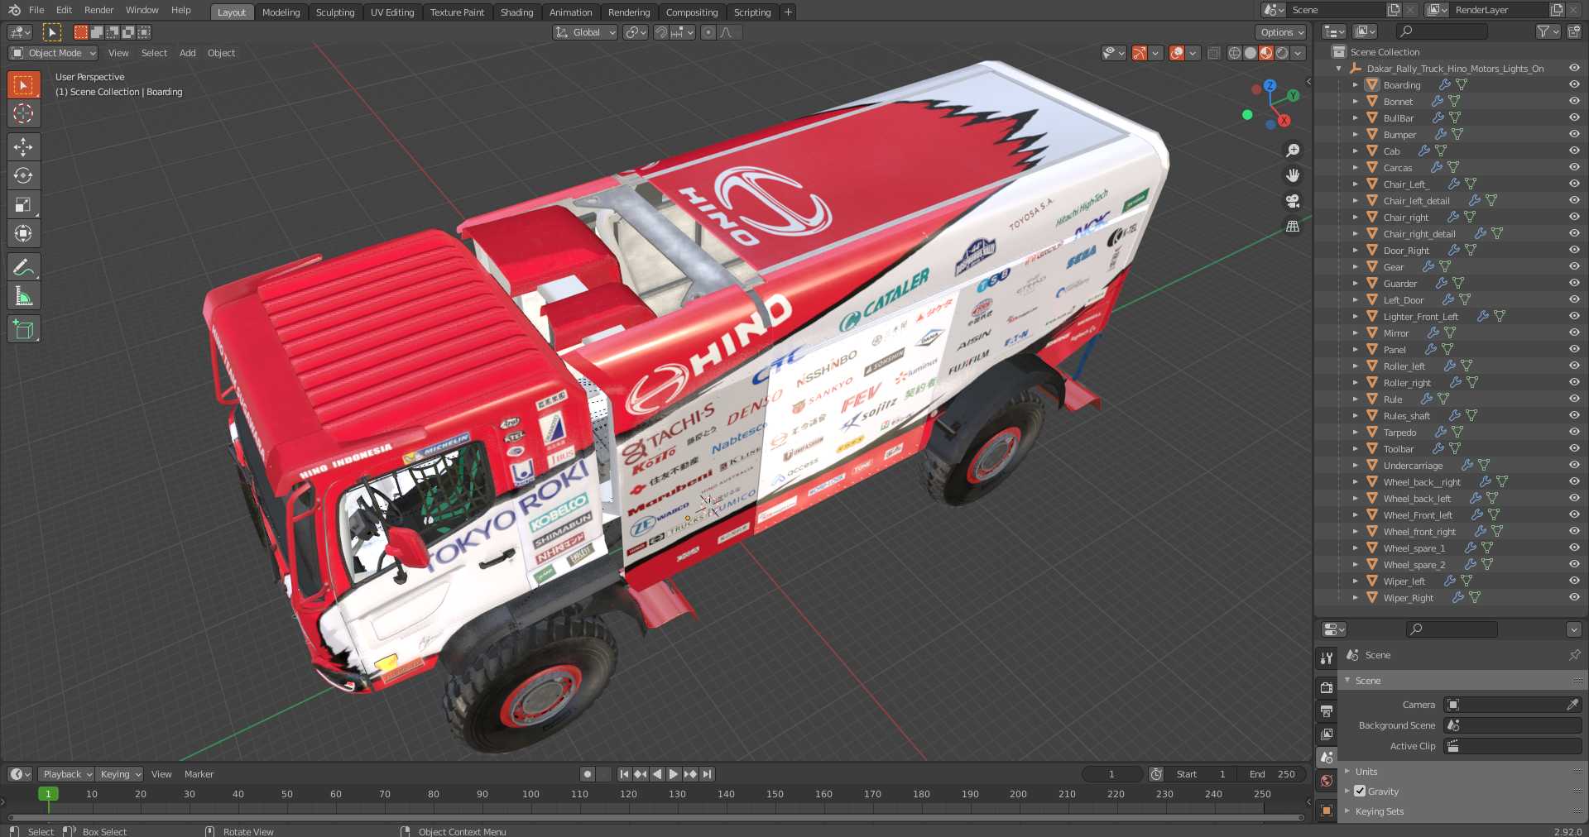This screenshot has width=1589, height=837.
Task: Click the pin icon in Scene properties
Action: coord(1574,655)
